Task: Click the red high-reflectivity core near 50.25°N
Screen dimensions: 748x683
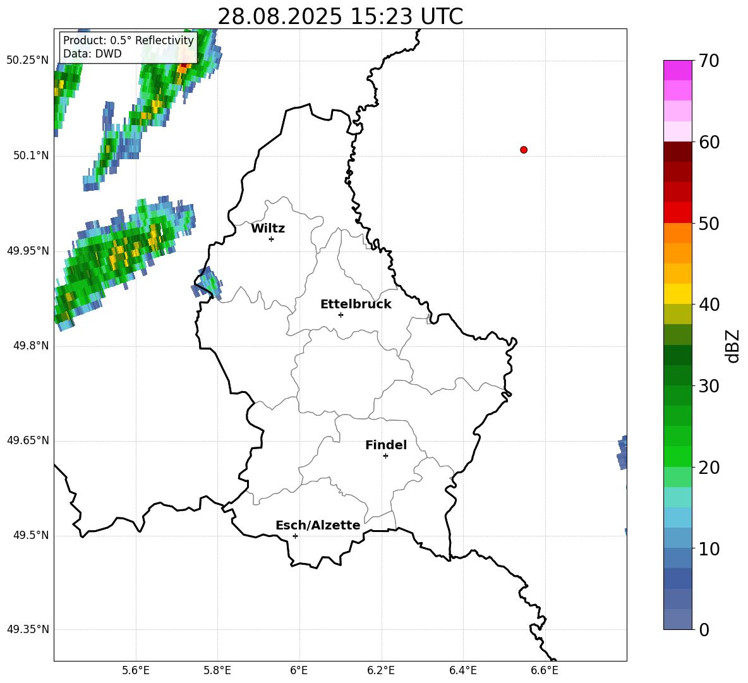Action: click(184, 65)
